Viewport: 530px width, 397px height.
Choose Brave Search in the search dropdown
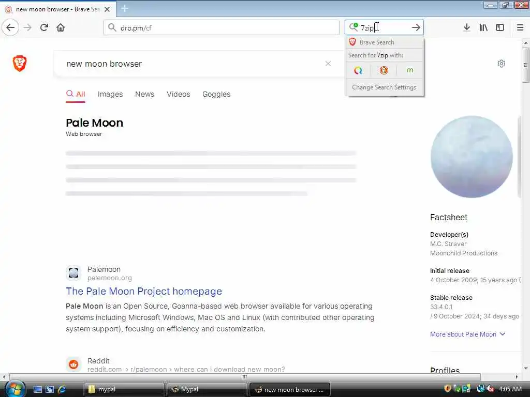coord(385,42)
